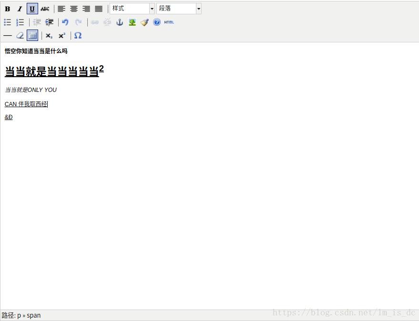The image size is (419, 321).
Task: Click the arrow of the 段落 dropdown
Action: pyautogui.click(x=199, y=9)
